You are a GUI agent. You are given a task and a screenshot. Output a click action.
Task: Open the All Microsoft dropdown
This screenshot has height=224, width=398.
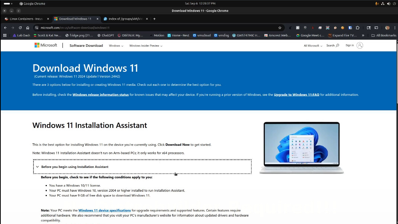(x=313, y=46)
